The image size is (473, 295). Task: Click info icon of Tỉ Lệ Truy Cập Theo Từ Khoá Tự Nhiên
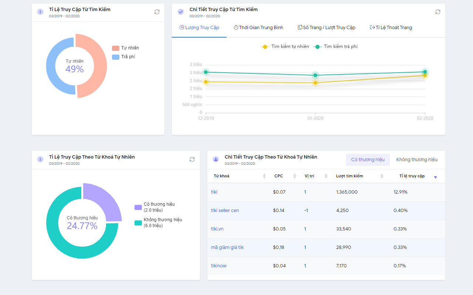[40, 159]
